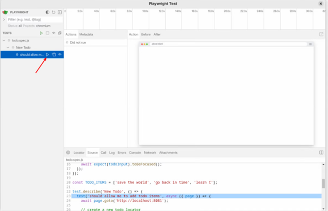
Task: Click the reload tests icon
Action: coord(54,12)
